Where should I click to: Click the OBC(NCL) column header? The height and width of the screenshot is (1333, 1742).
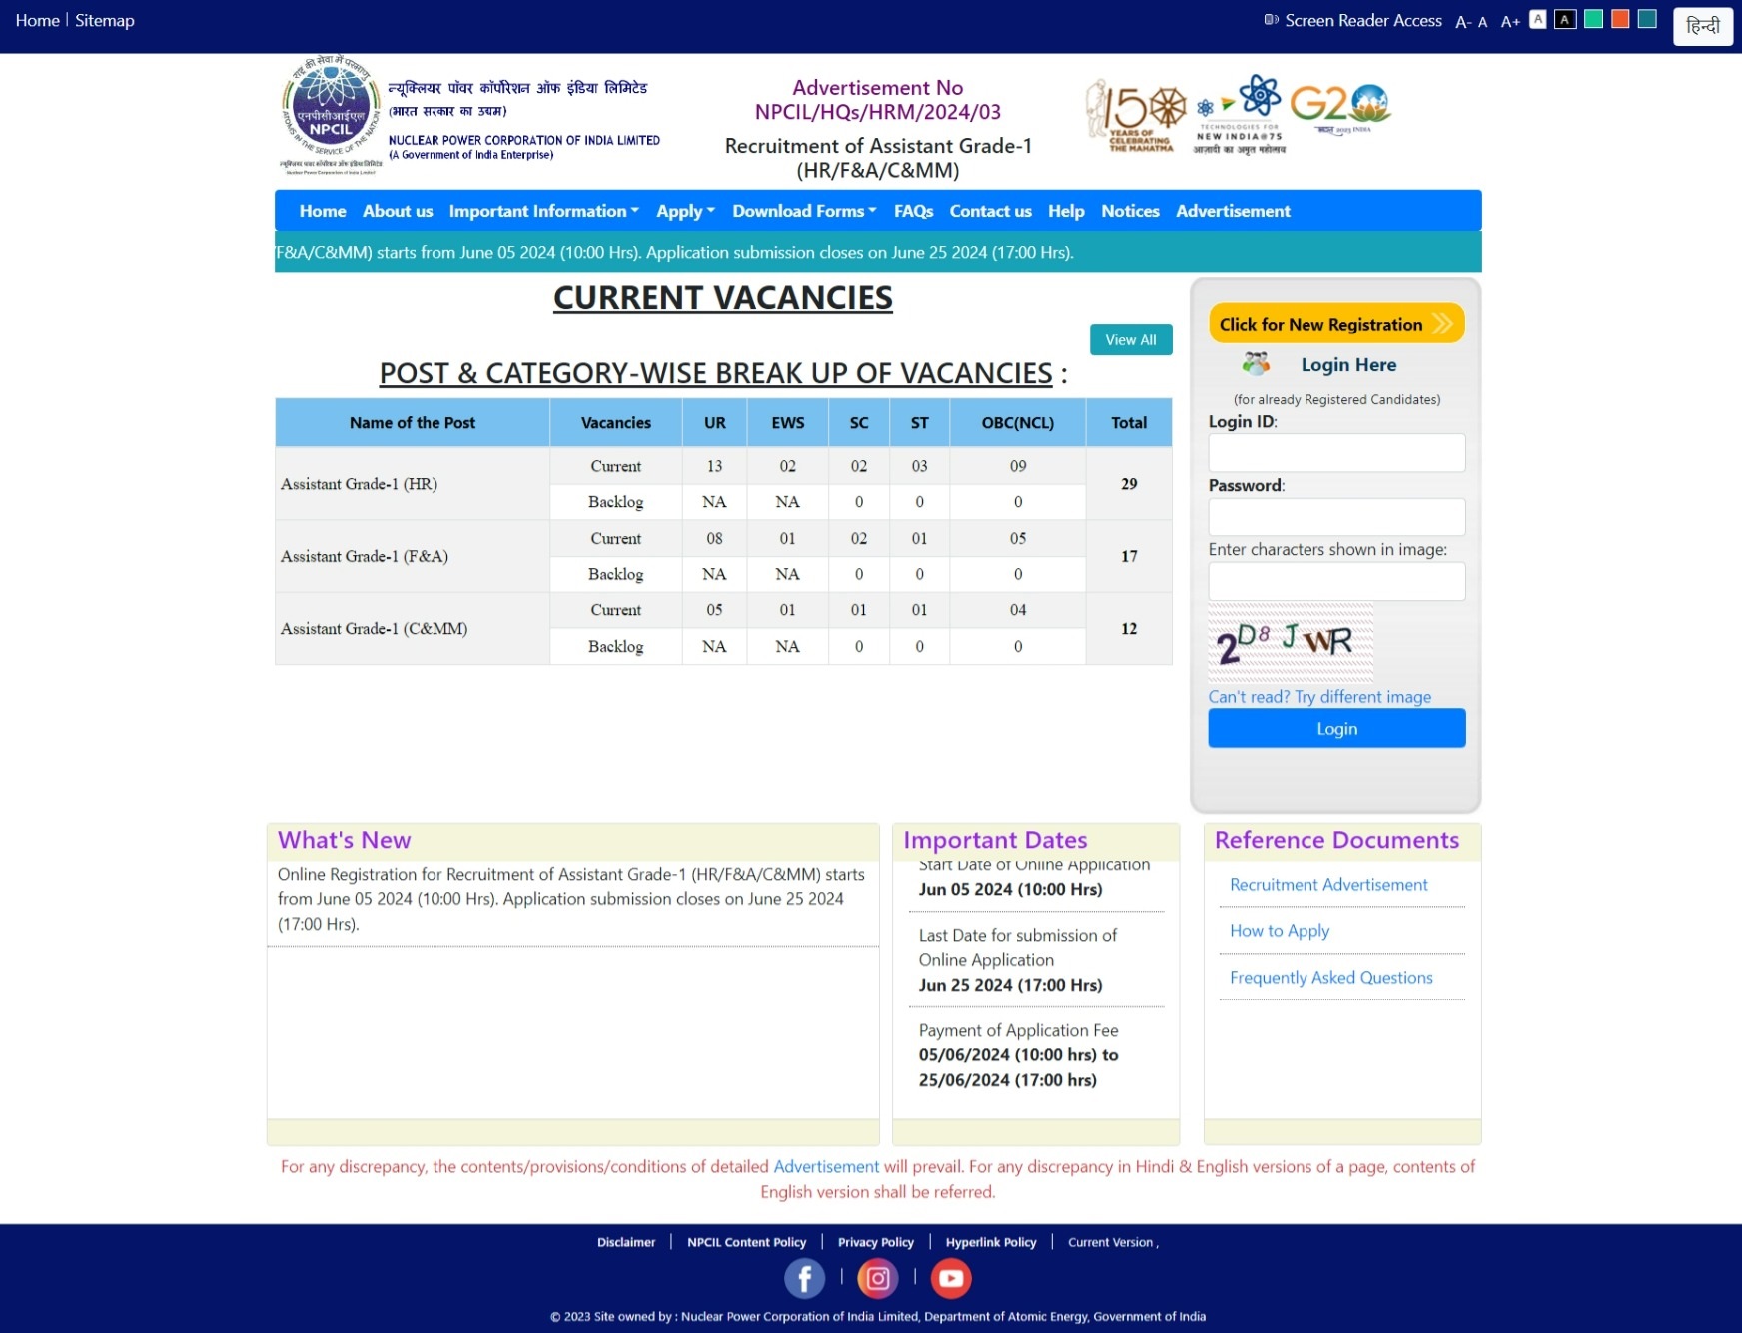click(1017, 422)
